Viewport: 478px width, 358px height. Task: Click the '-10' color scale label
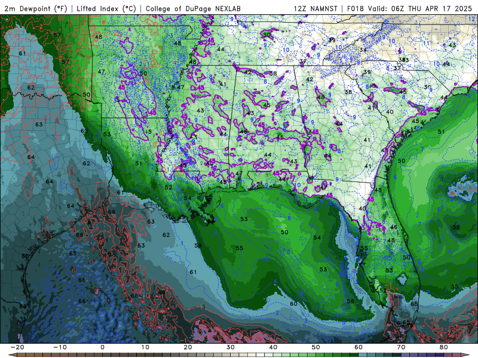coord(60,347)
